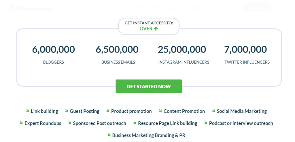Viewport: 295px width, 142px height.
Task: Open the Home menu item
Action: point(138,8)
